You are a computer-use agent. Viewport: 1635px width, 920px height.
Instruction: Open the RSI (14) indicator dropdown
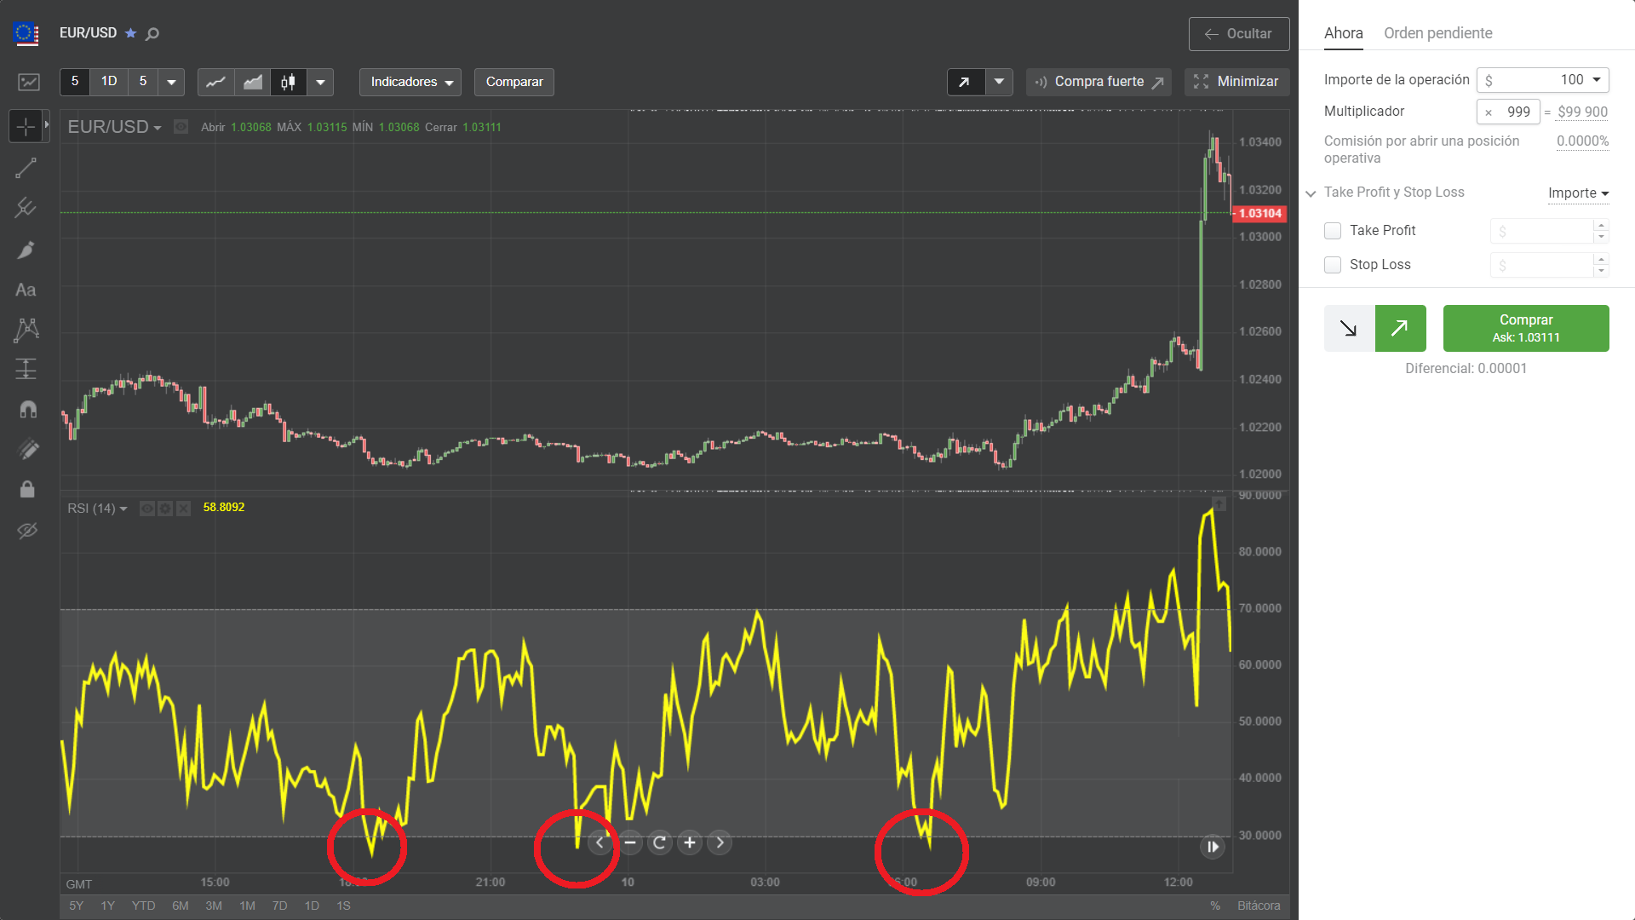tap(97, 509)
